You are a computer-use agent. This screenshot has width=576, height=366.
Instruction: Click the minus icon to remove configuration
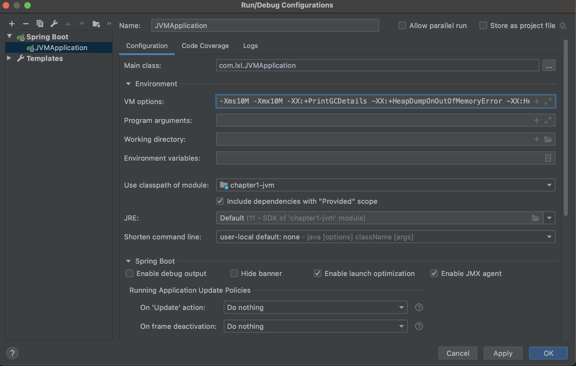[x=26, y=24]
